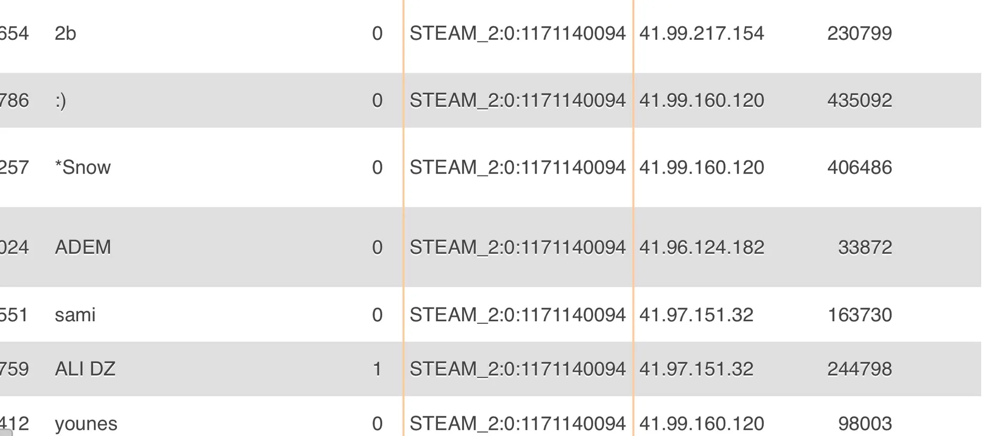The image size is (1007, 436).
Task: Click the player named :)
Action: 61,101
